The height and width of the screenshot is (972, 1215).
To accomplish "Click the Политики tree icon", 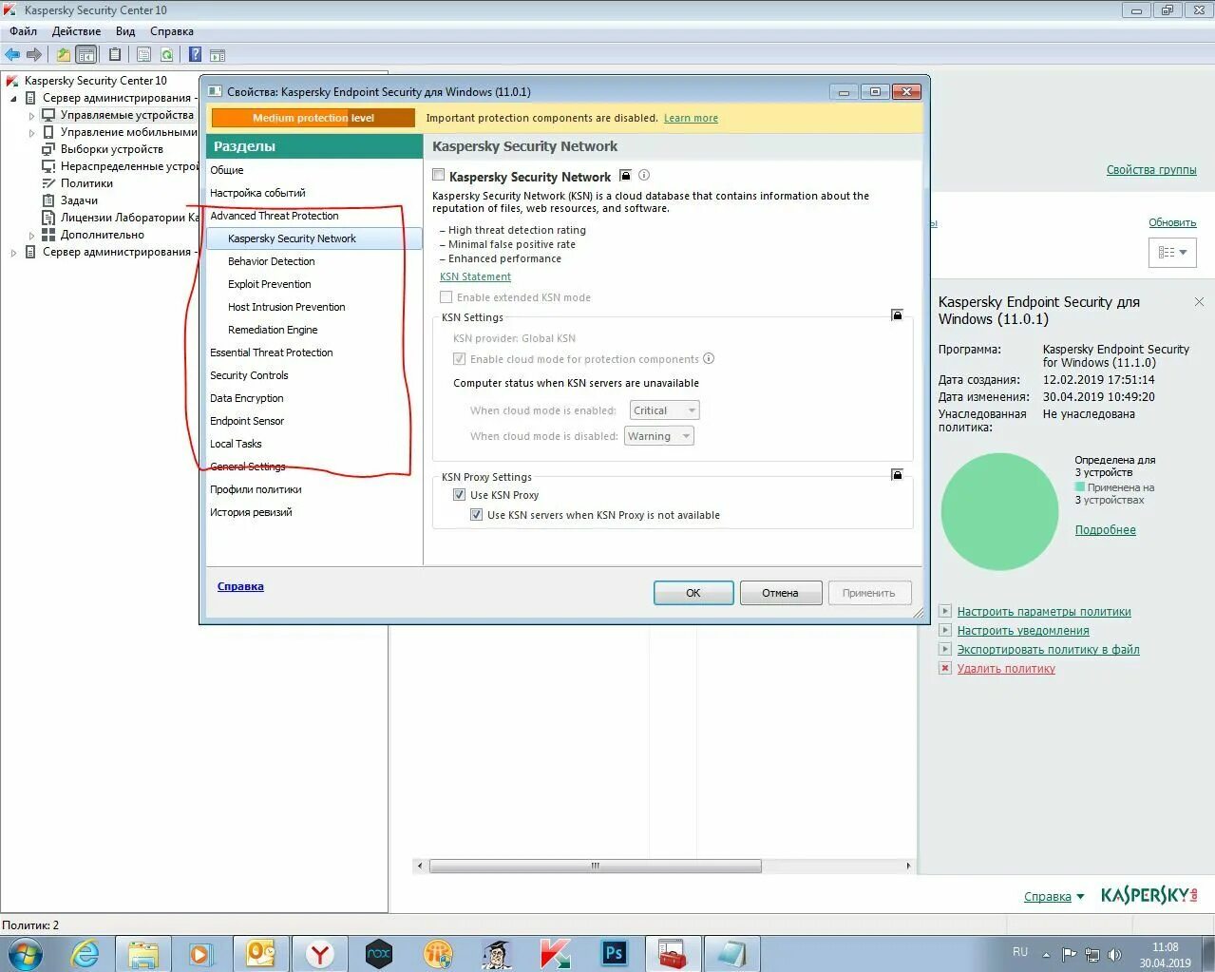I will pos(48,183).
